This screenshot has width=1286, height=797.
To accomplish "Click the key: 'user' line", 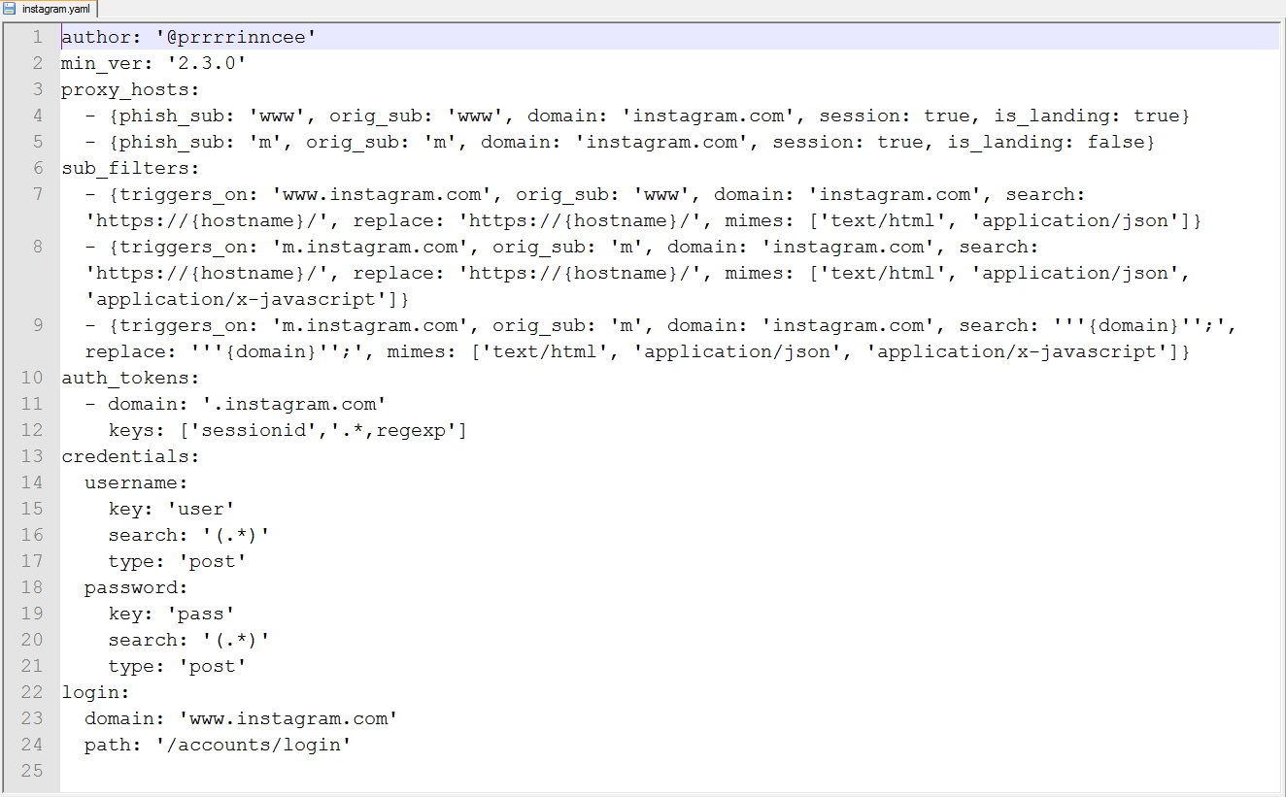I will pyautogui.click(x=171, y=509).
